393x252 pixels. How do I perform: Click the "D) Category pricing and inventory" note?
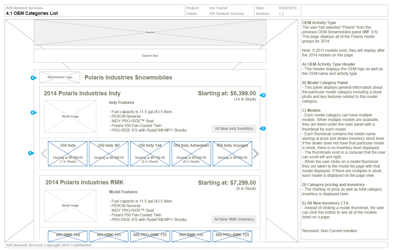pyautogui.click(x=333, y=185)
